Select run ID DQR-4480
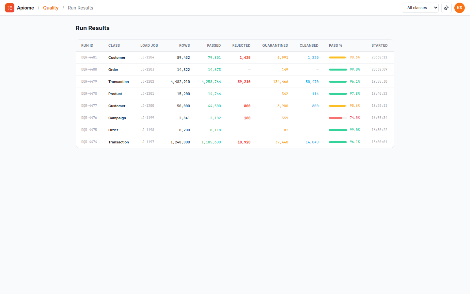The image size is (470, 294). point(89,70)
